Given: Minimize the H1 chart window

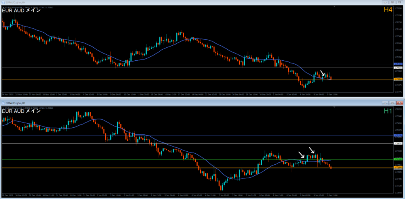Looking at the screenshot, I should [x=385, y=102].
